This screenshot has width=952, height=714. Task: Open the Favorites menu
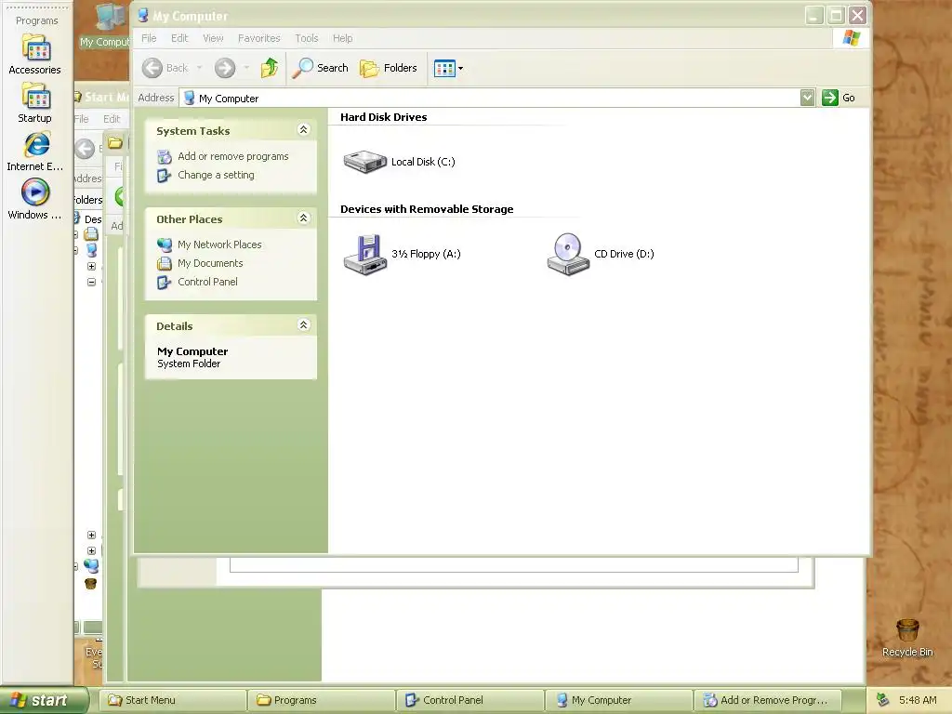click(x=259, y=38)
